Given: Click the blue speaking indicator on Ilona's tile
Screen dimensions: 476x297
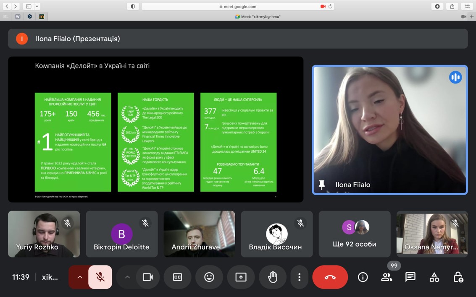Looking at the screenshot, I should click(455, 77).
